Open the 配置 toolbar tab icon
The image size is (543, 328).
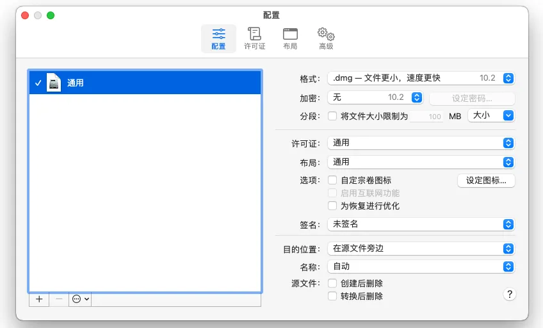pos(218,38)
